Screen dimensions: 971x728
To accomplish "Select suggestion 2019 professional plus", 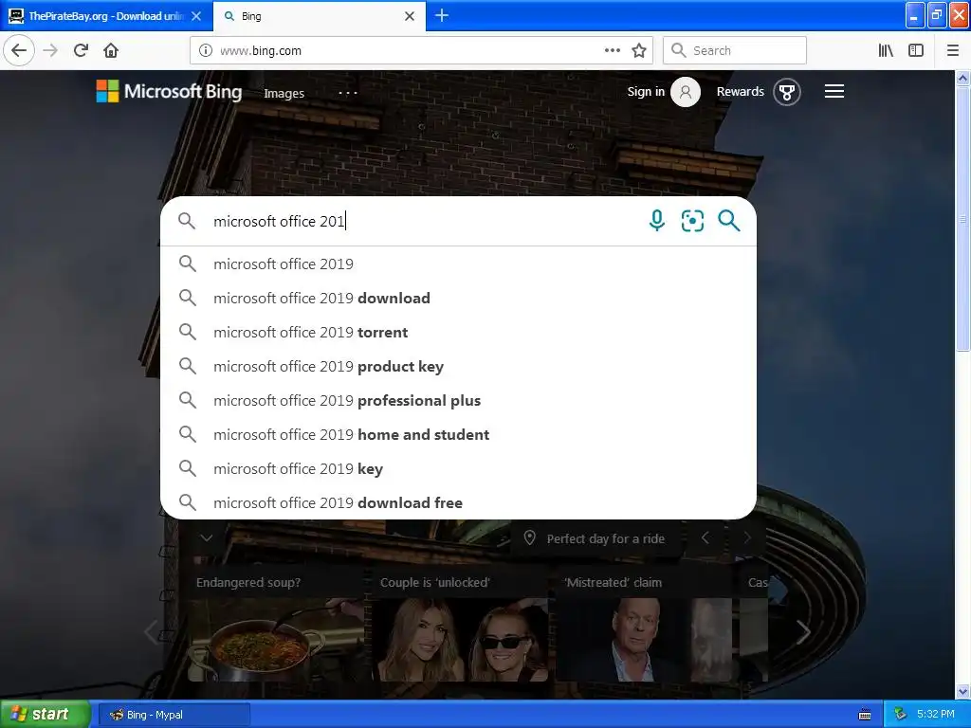I will coord(458,400).
